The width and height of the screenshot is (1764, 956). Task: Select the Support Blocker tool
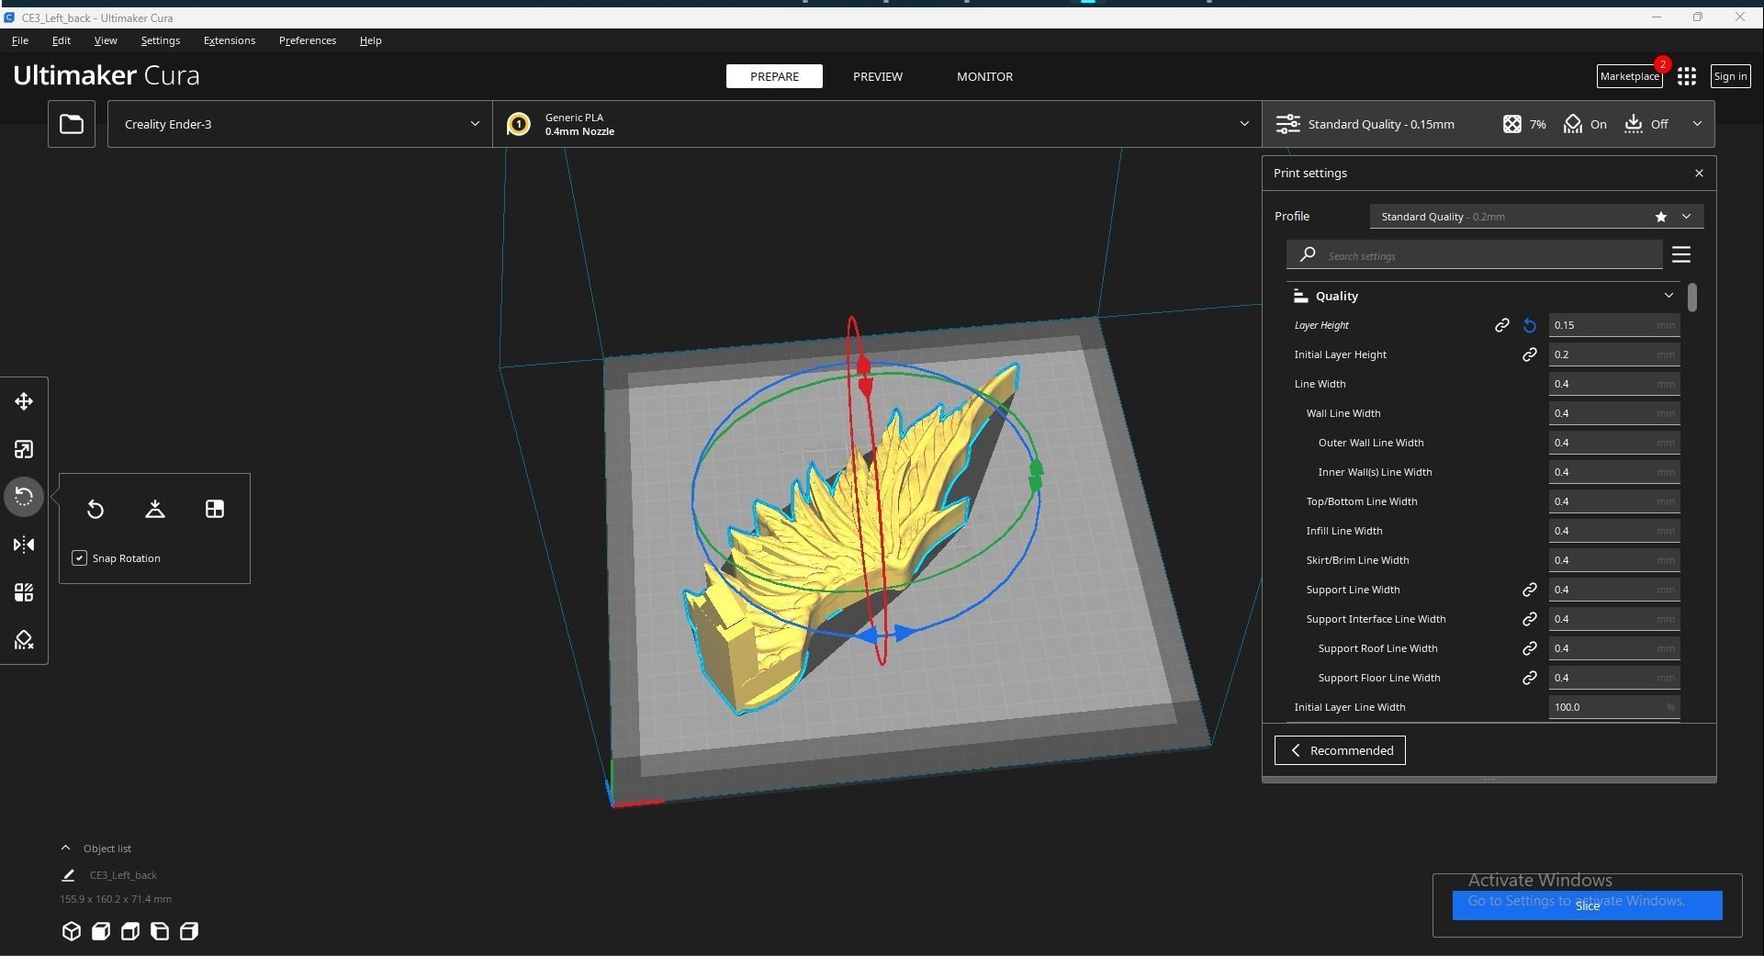pyautogui.click(x=24, y=640)
